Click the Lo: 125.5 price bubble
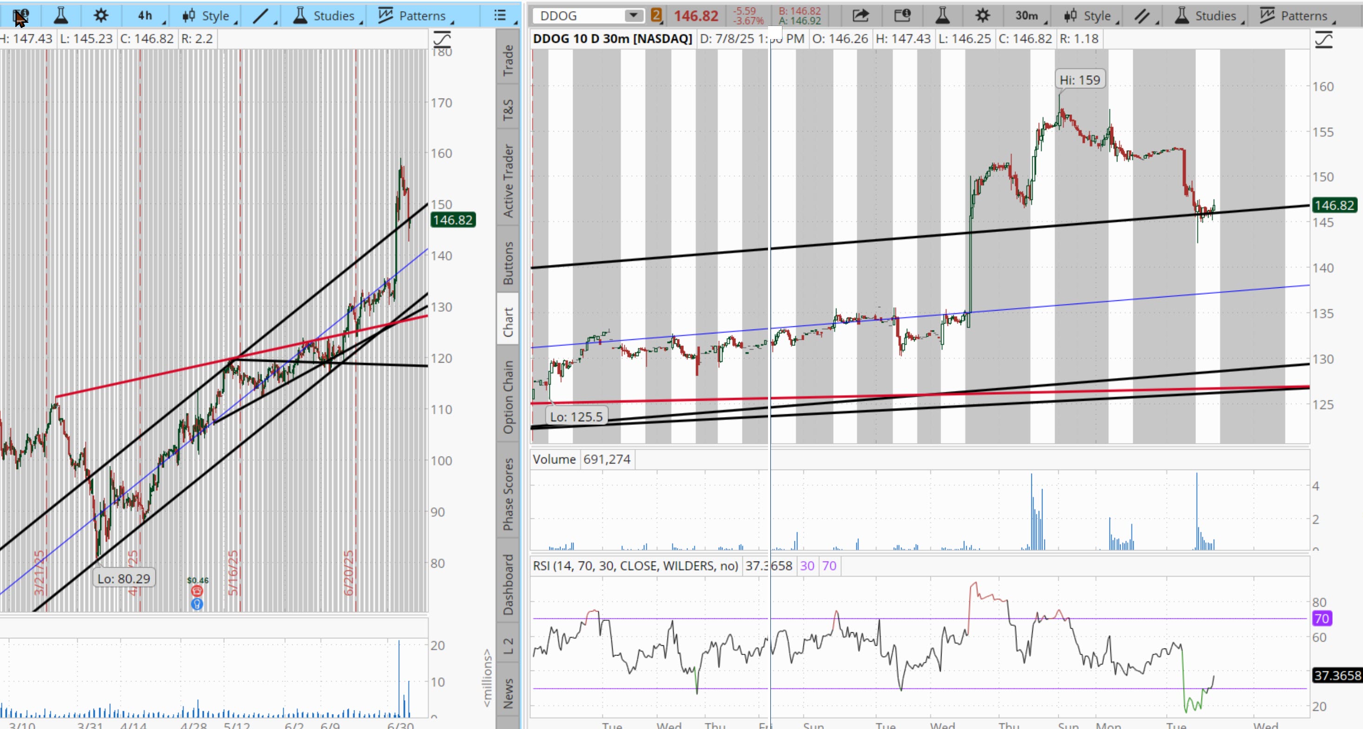The height and width of the screenshot is (729, 1363). 576,417
